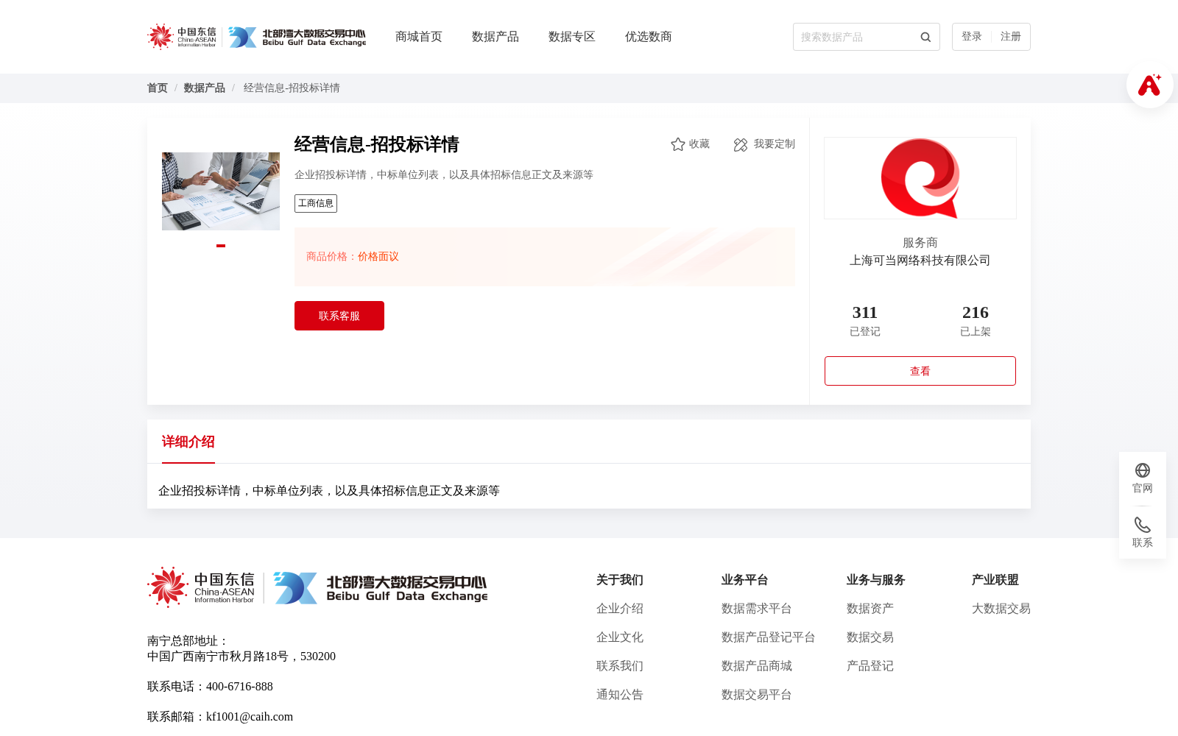Click the phone number 400-6716-888
Viewport: 1178px width, 736px height.
point(239,687)
